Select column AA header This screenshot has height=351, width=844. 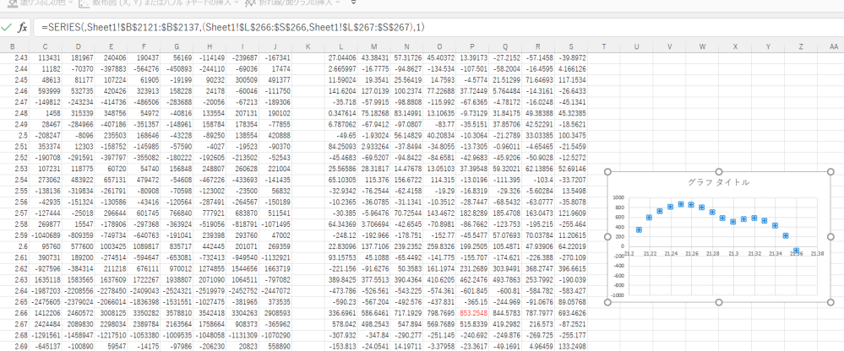pos(833,46)
